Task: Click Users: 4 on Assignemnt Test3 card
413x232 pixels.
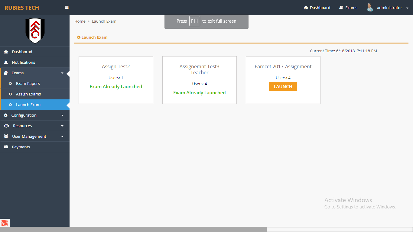Action: pyautogui.click(x=200, y=84)
